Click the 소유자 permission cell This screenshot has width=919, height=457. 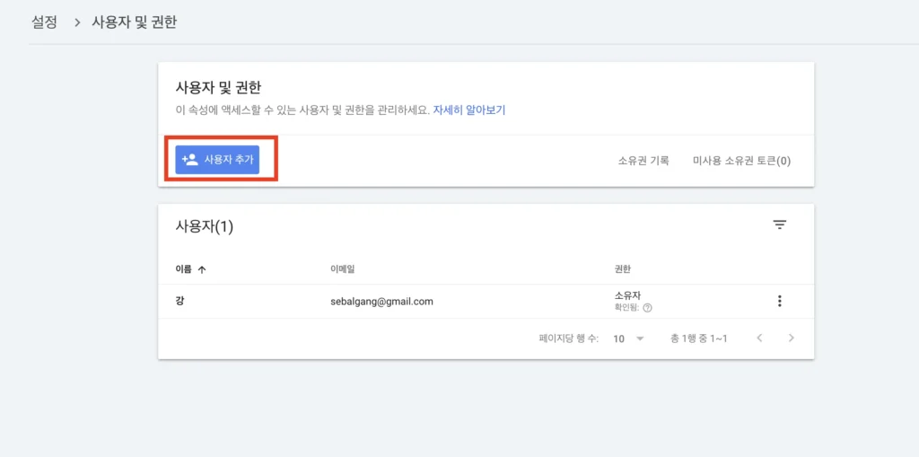click(x=627, y=295)
